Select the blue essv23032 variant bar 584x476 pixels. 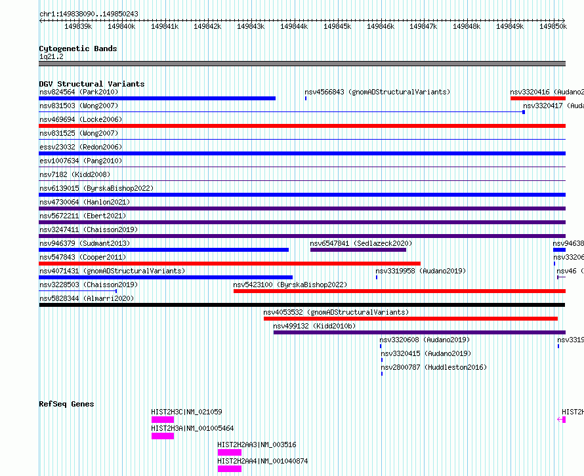tap(302, 153)
